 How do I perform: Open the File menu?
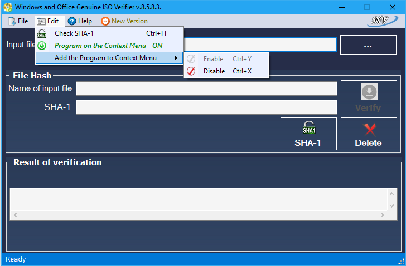[x=18, y=21]
